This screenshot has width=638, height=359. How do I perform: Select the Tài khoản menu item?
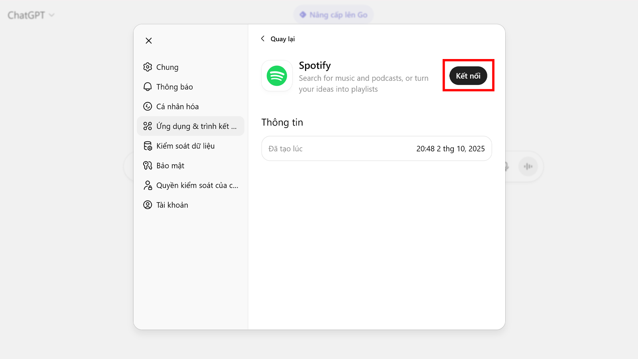click(x=172, y=205)
